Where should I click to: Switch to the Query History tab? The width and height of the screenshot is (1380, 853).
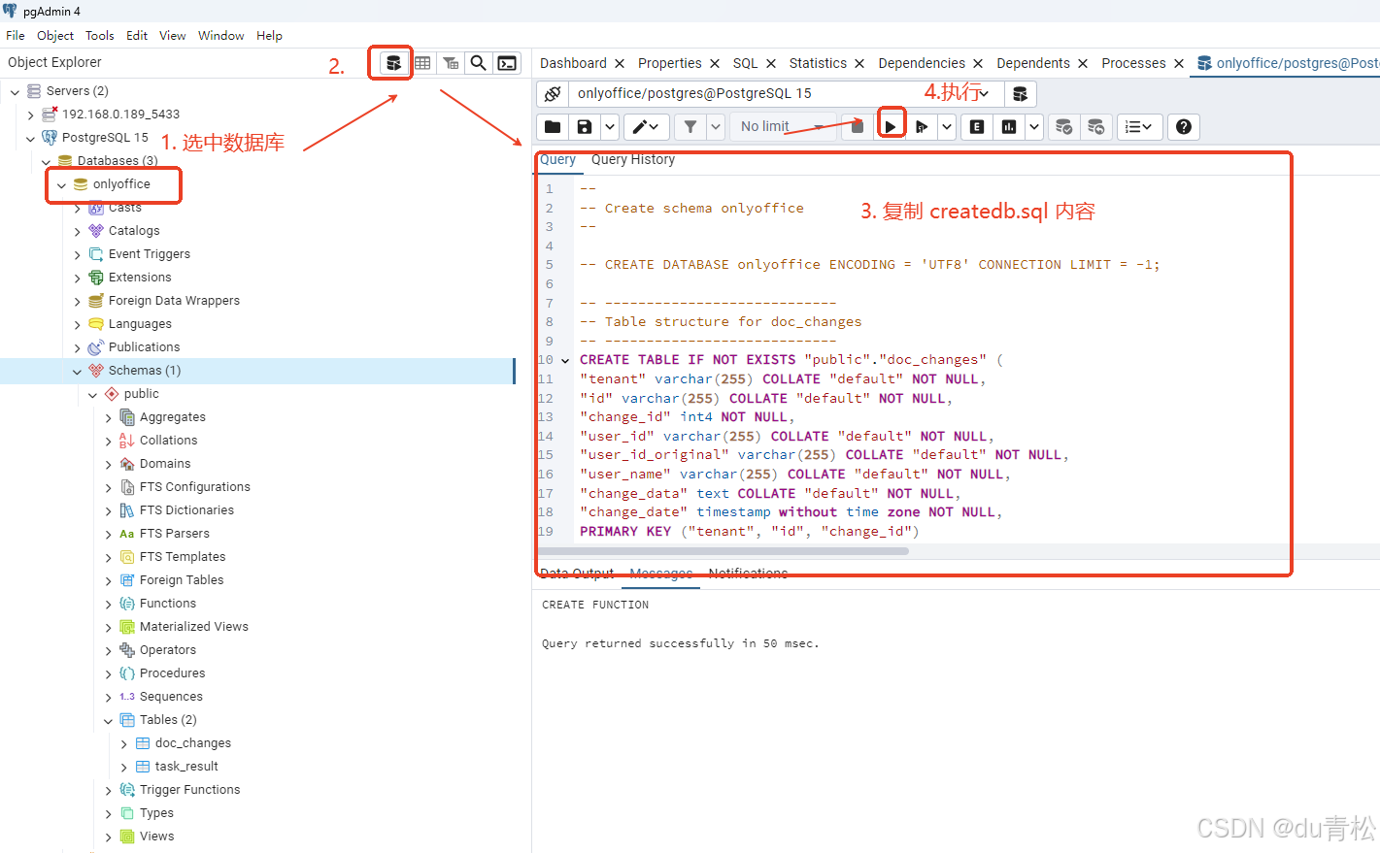(x=633, y=159)
